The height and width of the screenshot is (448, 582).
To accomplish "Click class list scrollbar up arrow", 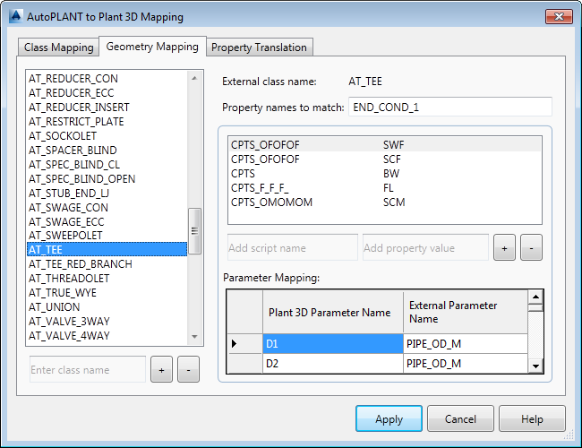I will coord(194,78).
